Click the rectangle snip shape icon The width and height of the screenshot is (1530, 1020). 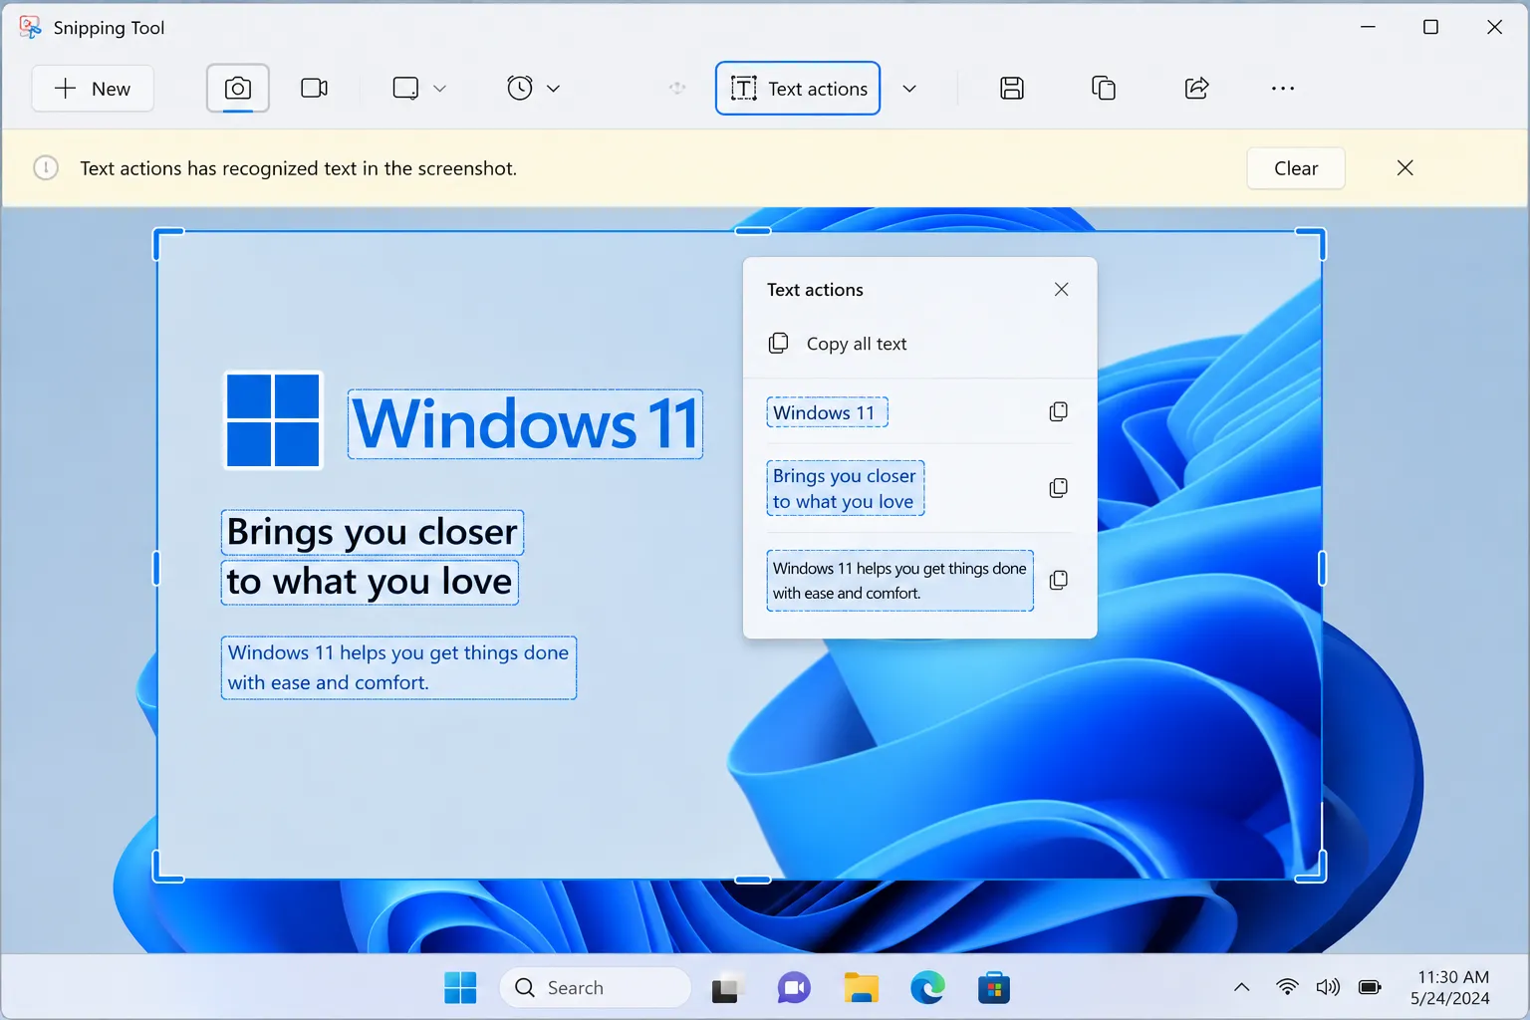[405, 89]
